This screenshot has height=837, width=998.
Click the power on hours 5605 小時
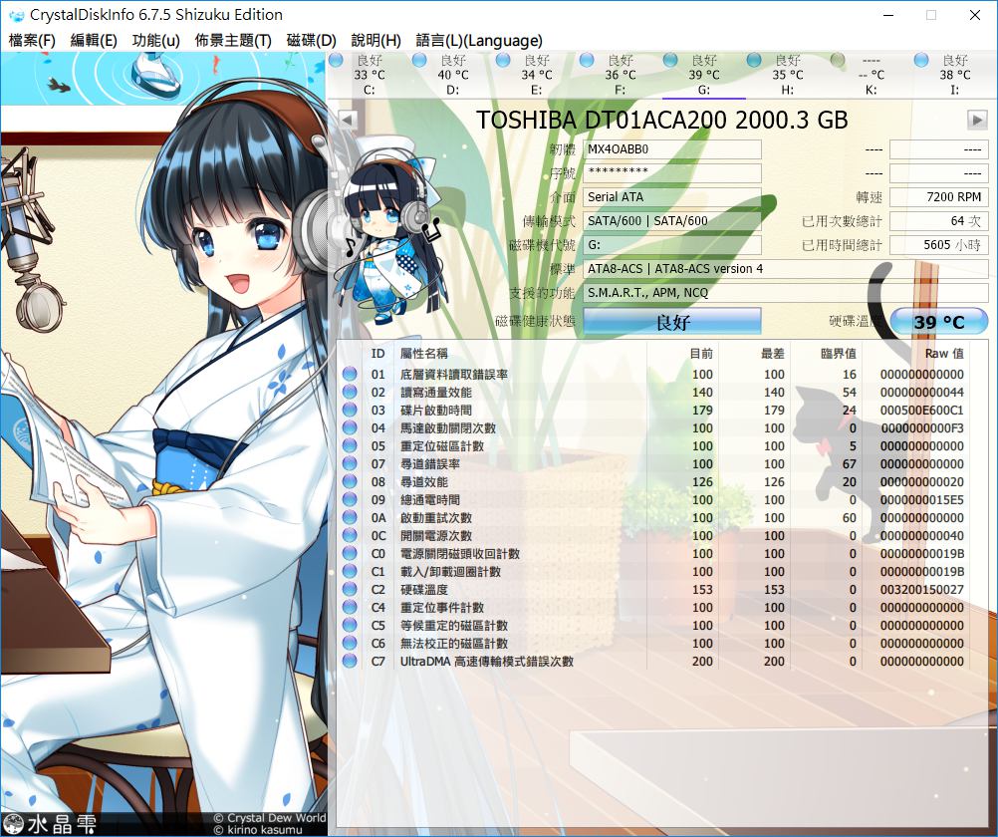click(x=939, y=245)
